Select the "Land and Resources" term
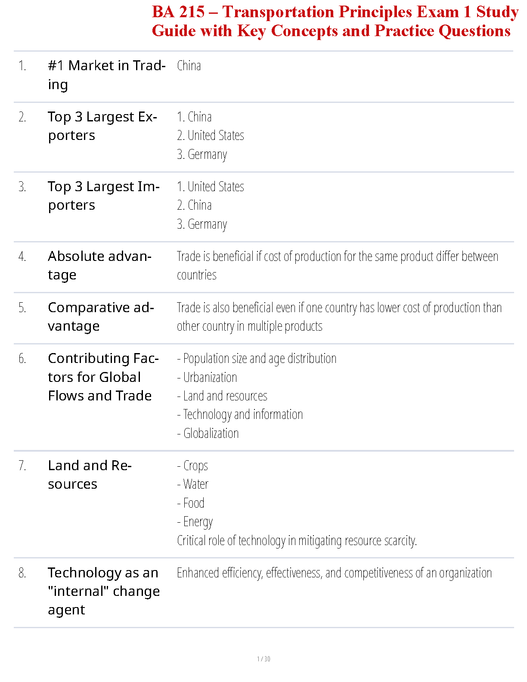This screenshot has height=682, width=527. pyautogui.click(x=90, y=474)
